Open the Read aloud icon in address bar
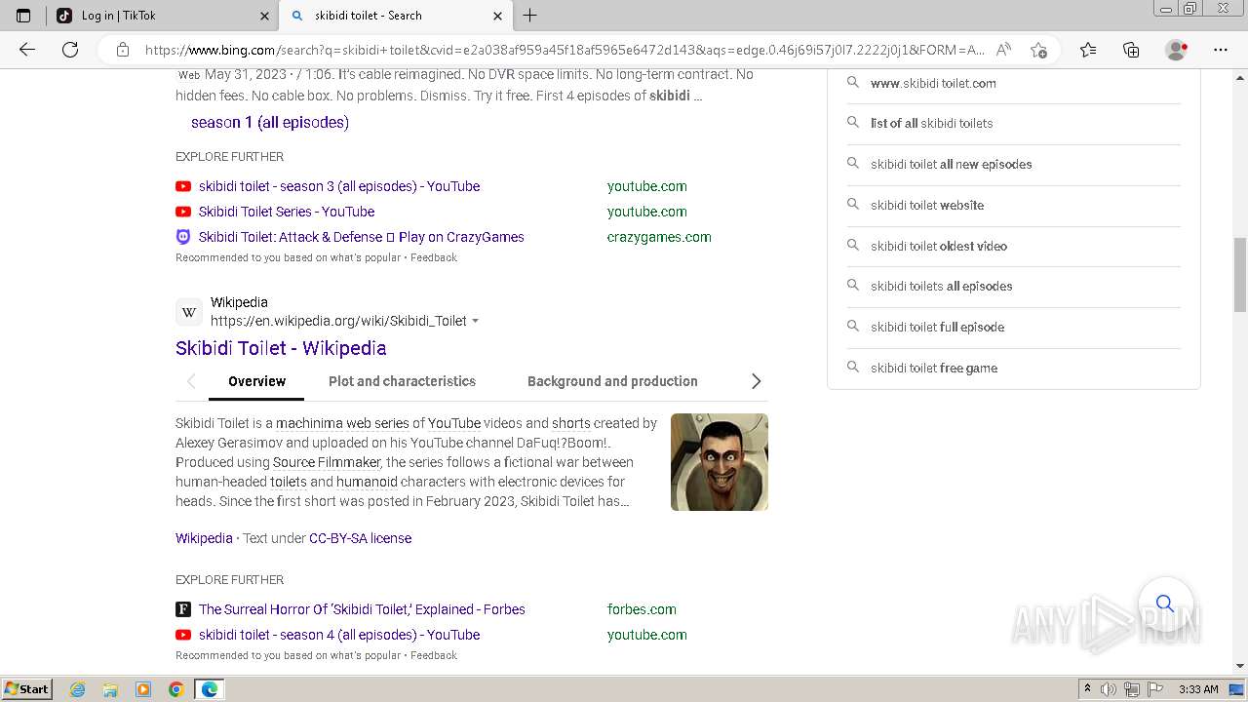The height and width of the screenshot is (702, 1248). pos(1003,50)
